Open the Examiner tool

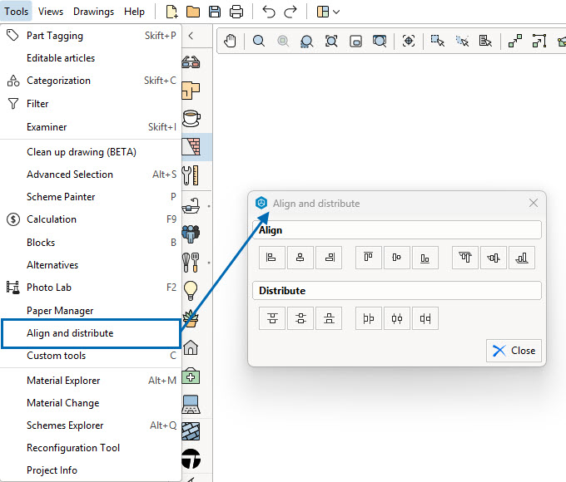click(91, 127)
